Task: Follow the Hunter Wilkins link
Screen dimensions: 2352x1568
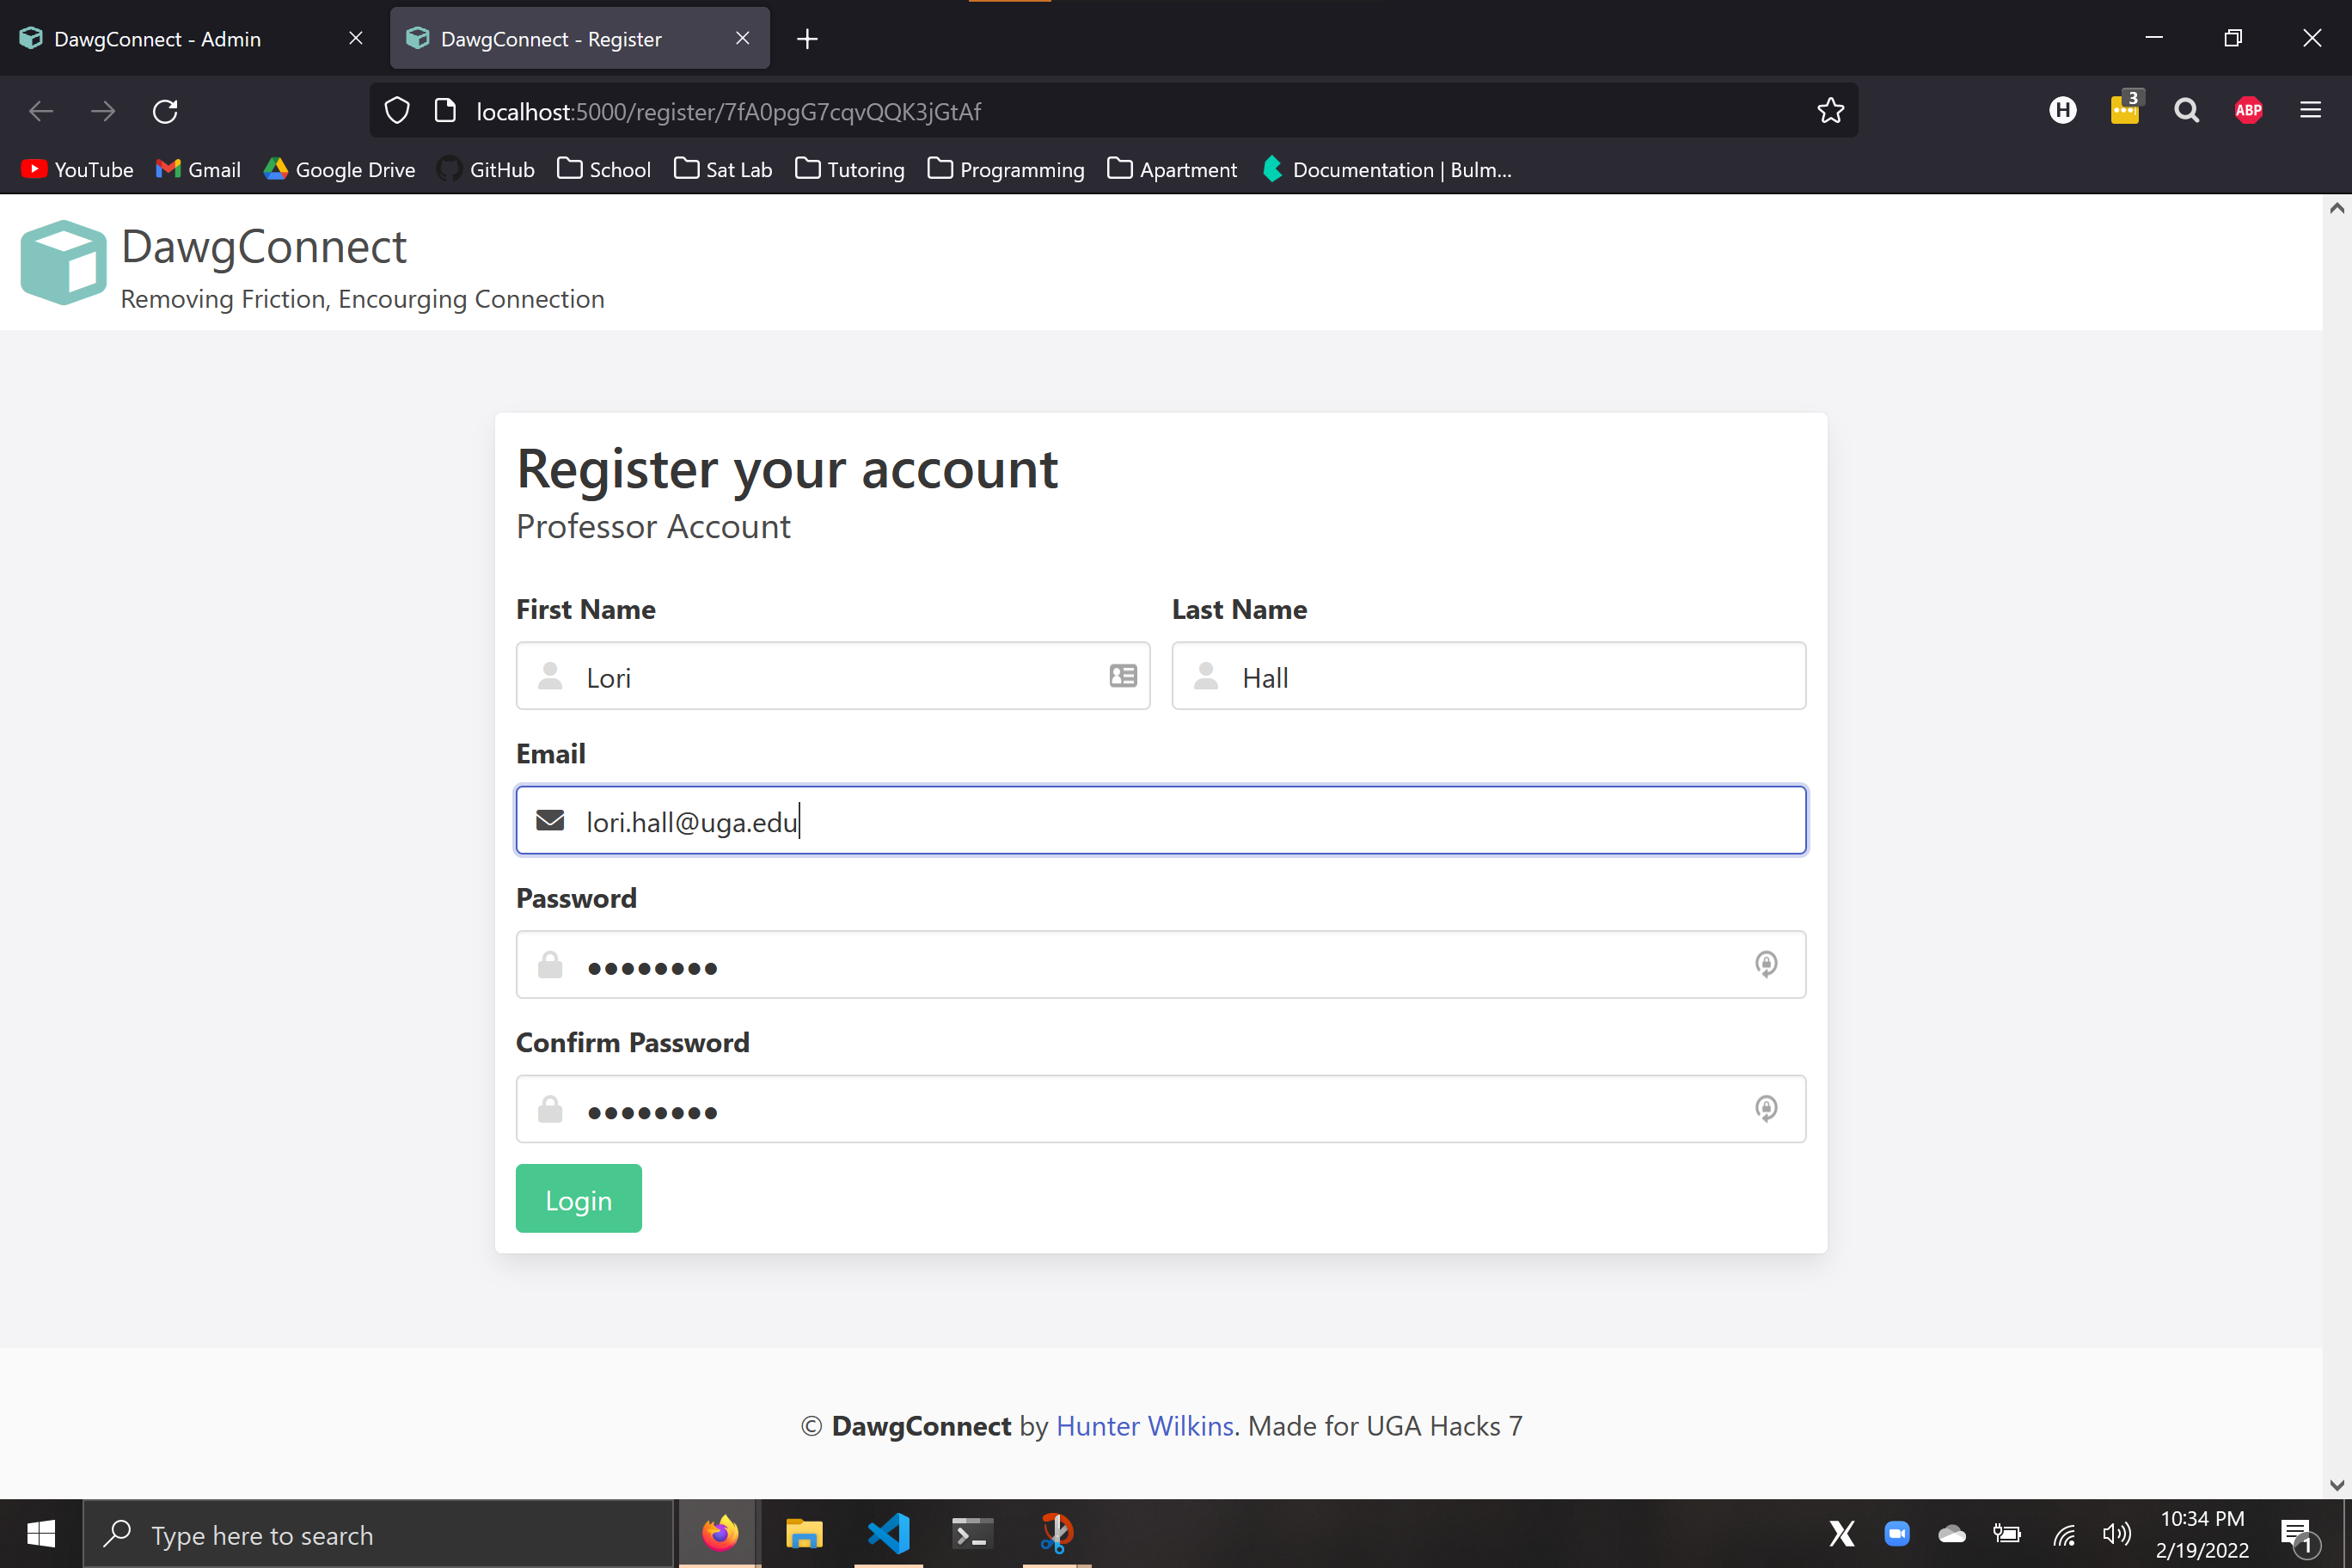Action: [1144, 1425]
